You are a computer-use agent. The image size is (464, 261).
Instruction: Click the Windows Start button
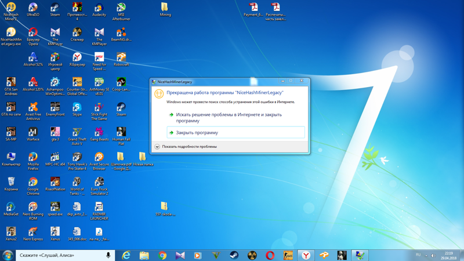(8, 255)
